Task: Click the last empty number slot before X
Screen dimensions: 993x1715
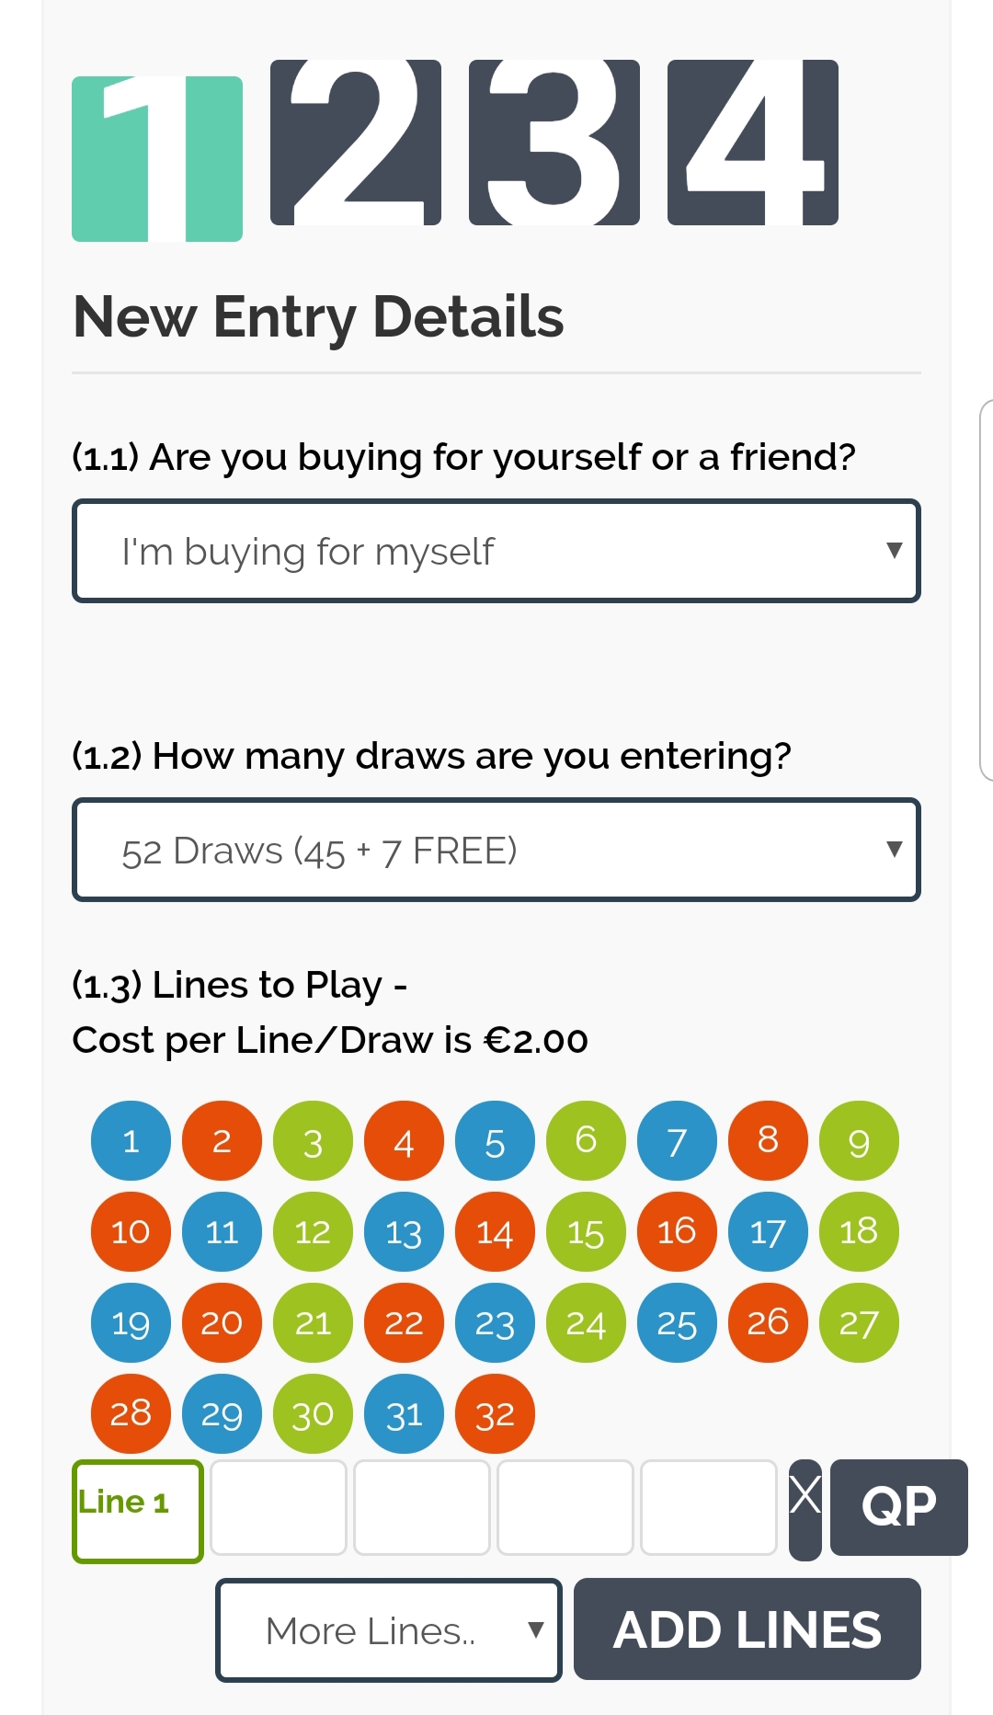Action: [x=709, y=1507]
